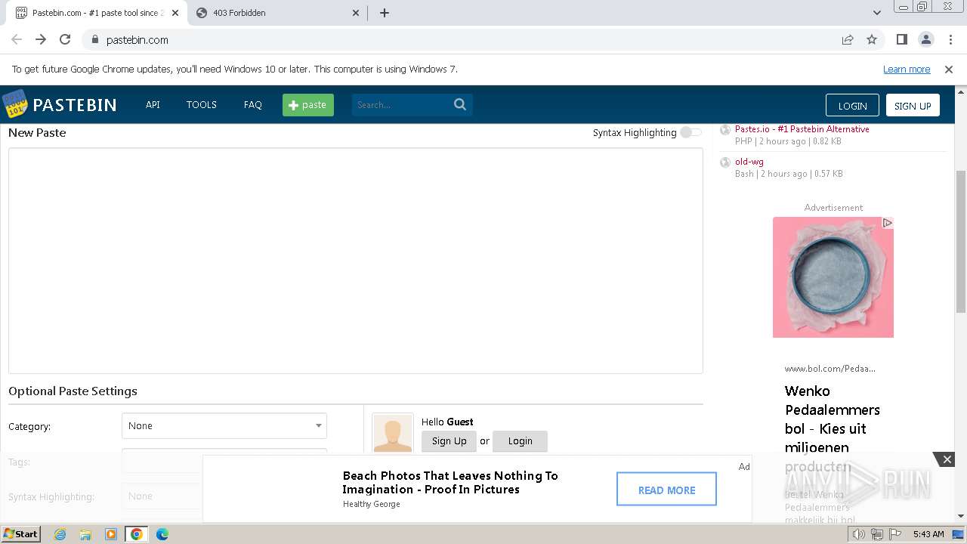Screen dimensions: 967x544
Task: Click inside the New Paste text area
Action: (356, 261)
